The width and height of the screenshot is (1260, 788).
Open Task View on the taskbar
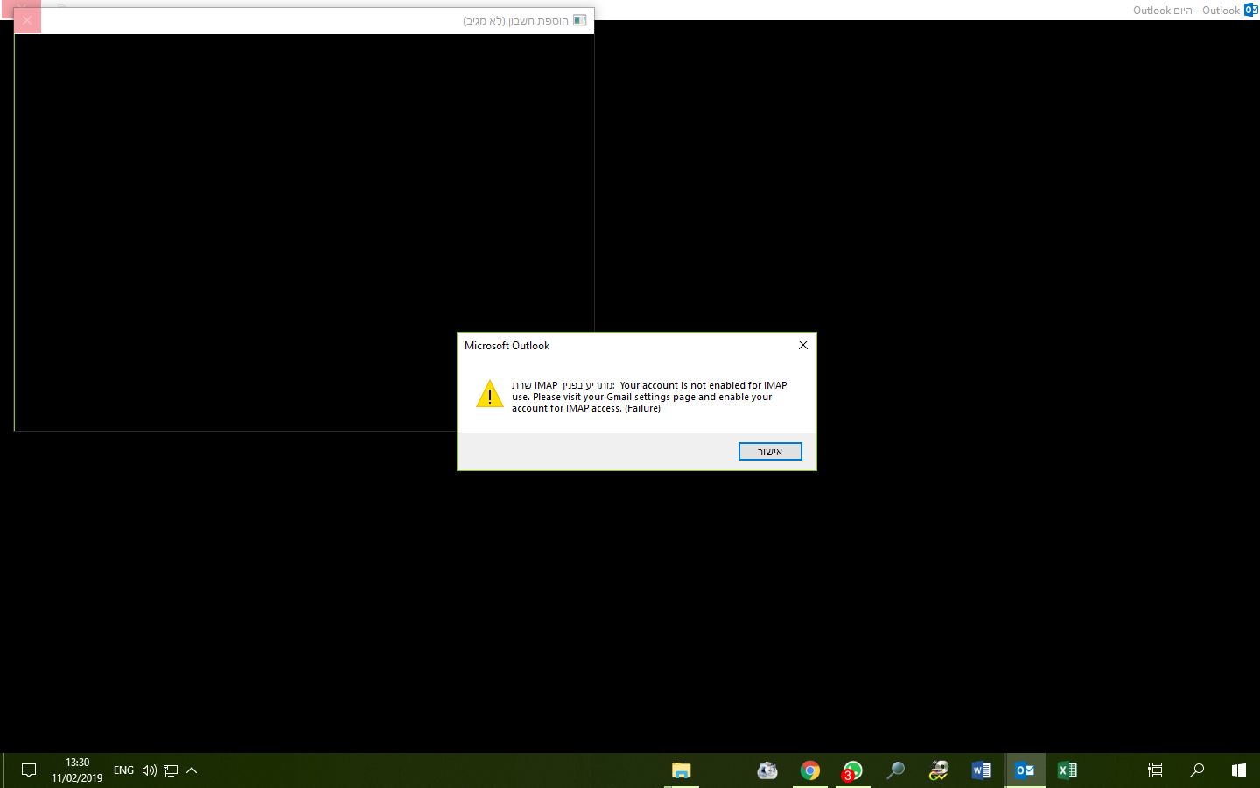(x=1155, y=770)
